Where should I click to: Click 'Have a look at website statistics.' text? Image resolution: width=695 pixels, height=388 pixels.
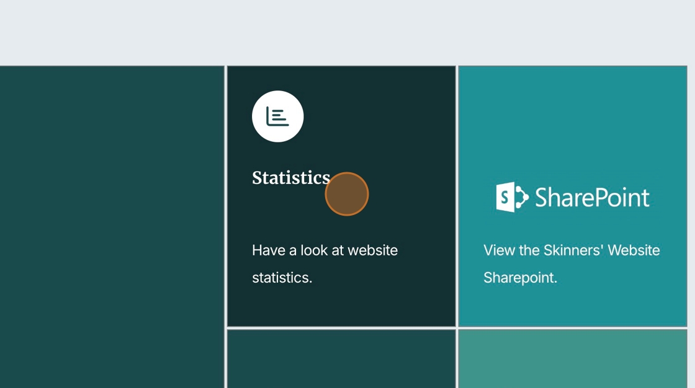[325, 264]
